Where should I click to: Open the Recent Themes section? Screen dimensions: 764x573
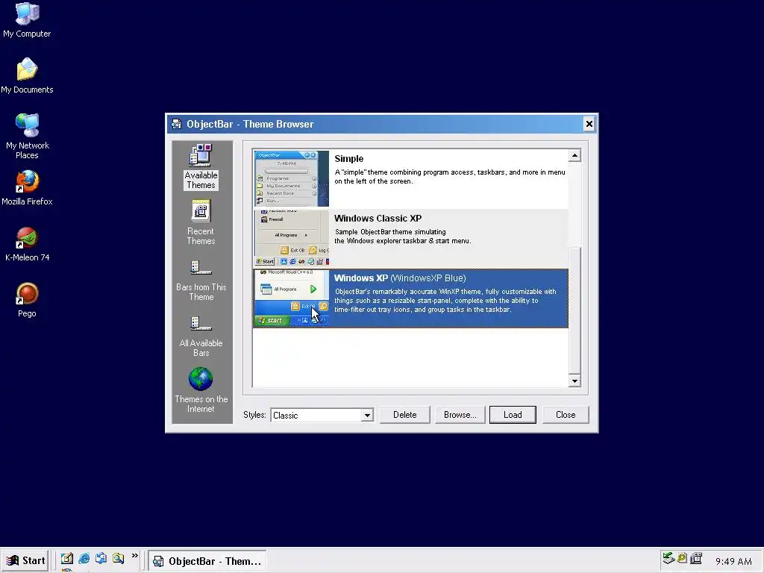click(x=201, y=222)
